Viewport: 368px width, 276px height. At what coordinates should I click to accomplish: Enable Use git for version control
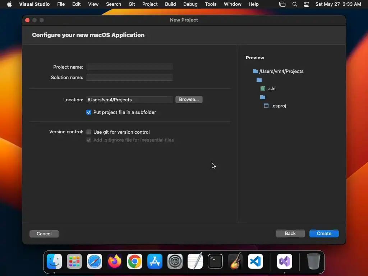pos(89,132)
